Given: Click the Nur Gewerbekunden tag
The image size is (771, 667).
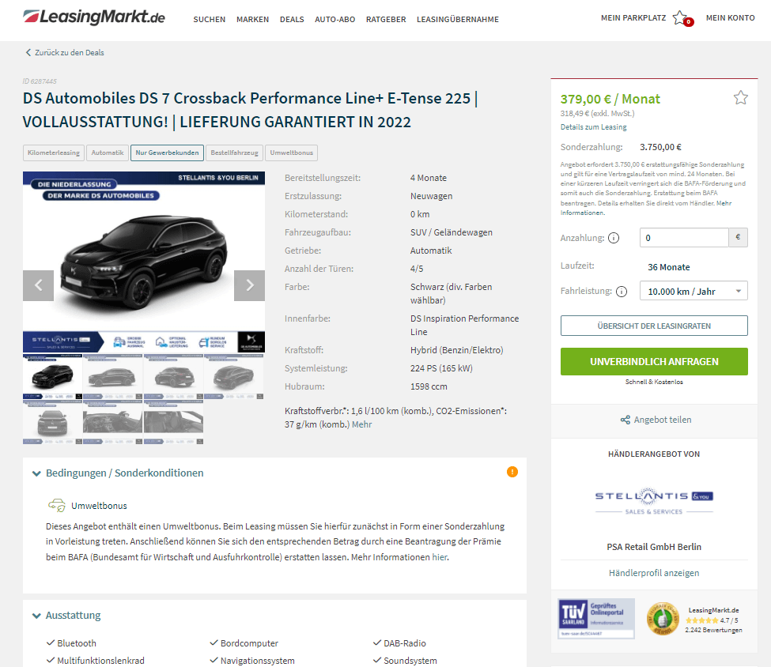Looking at the screenshot, I should (x=167, y=153).
